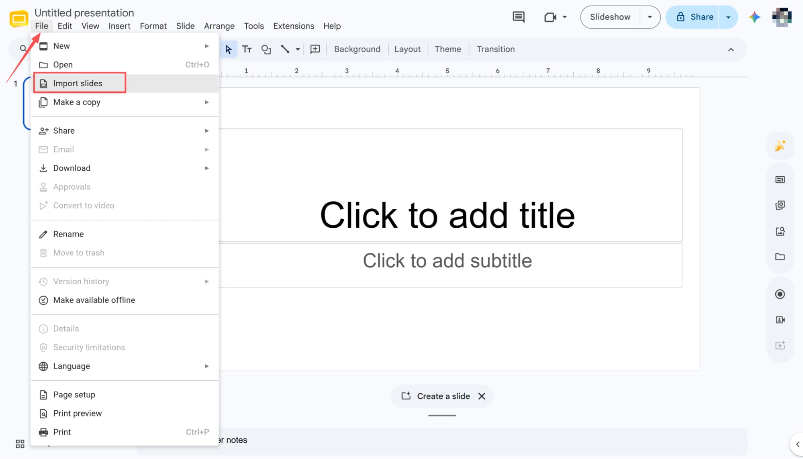Open the Arrange menu

coord(219,26)
